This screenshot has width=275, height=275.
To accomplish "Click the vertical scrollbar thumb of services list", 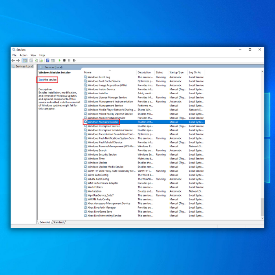I will pos(262,207).
